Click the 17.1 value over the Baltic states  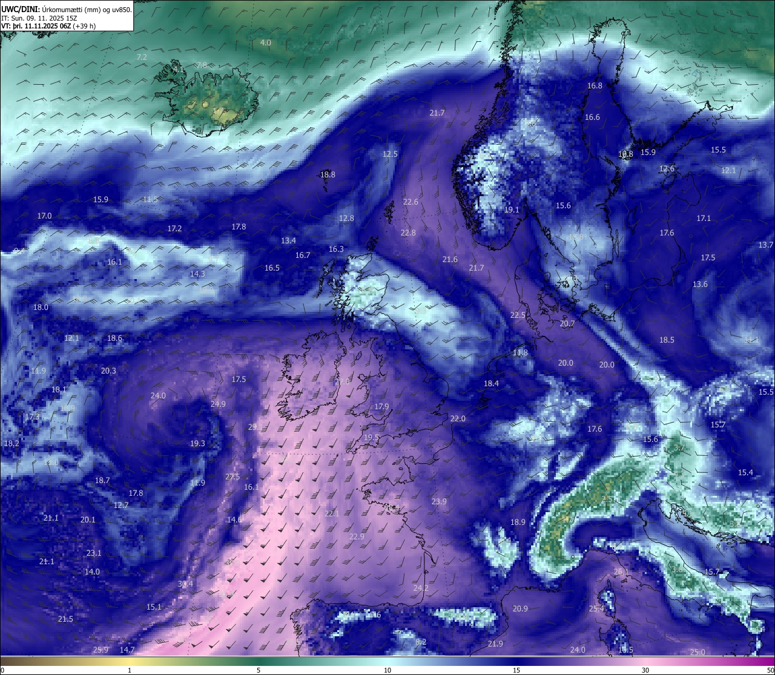pos(704,219)
